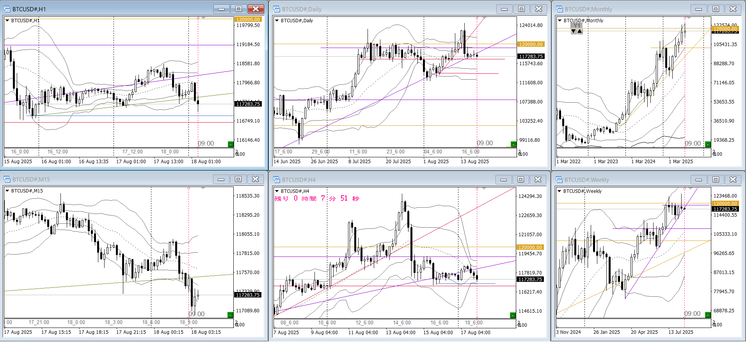Click the BTCUSD#,Monthly window title icon
Viewport: 746px width, 342px height.
559,9
